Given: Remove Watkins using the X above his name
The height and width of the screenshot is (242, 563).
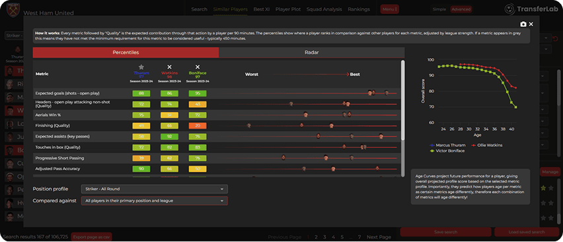Looking at the screenshot, I should tap(169, 67).
